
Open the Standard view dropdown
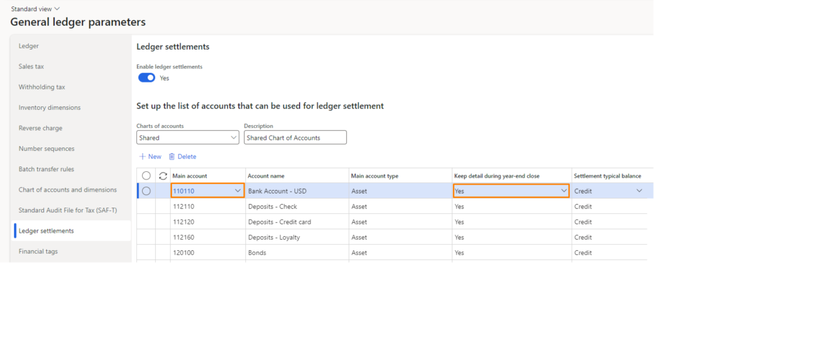click(35, 8)
